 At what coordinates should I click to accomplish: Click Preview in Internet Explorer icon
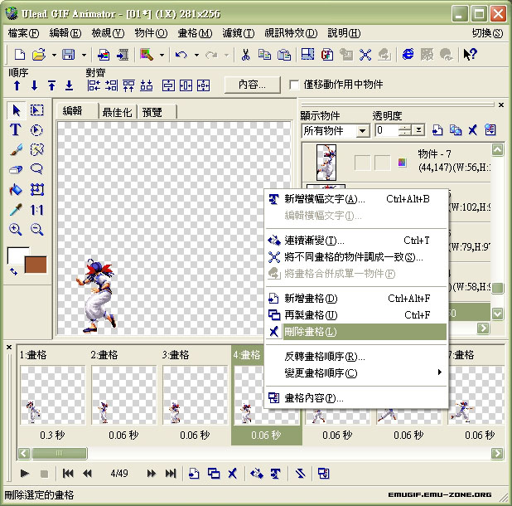click(x=408, y=54)
